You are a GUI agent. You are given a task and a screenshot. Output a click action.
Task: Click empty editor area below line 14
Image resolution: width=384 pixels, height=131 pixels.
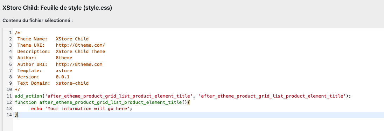tap(196, 124)
